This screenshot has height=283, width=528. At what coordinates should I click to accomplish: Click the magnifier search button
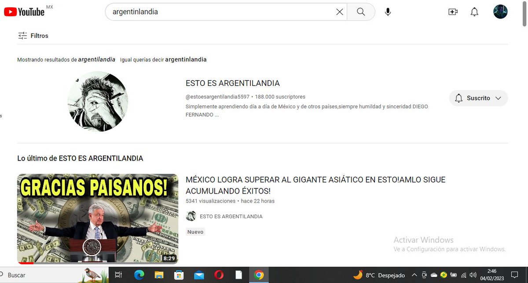coord(361,12)
